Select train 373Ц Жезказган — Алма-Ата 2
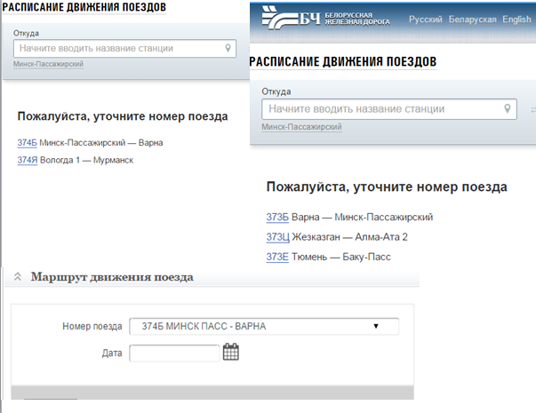 277,237
